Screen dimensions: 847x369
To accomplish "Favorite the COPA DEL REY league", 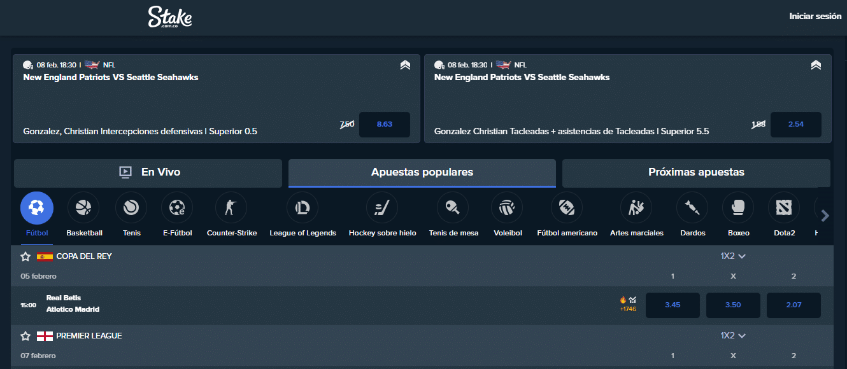I will (25, 256).
